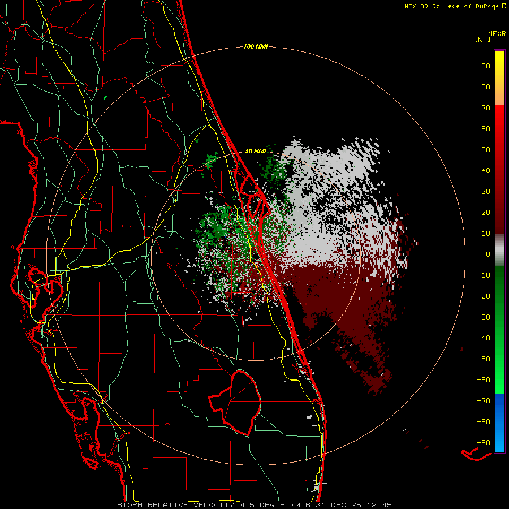Click the -80 value on the velocity scale
Image resolution: width=509 pixels, height=509 pixels.
click(x=484, y=422)
